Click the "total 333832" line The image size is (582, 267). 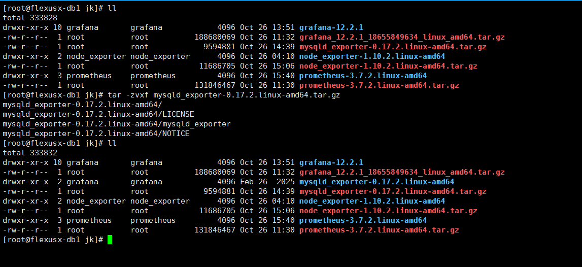30,153
